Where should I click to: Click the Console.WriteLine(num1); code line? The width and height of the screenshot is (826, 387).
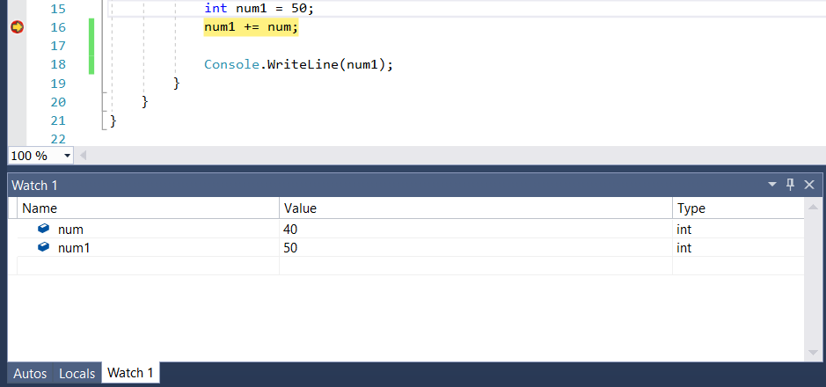299,65
